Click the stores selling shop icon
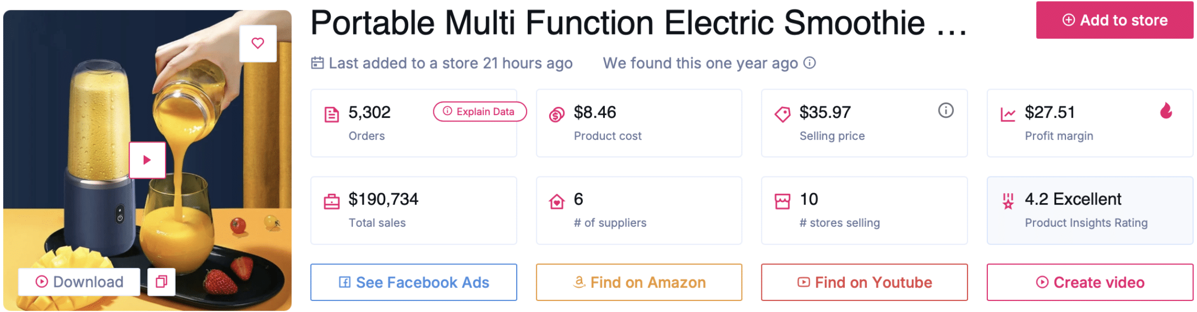 click(x=782, y=202)
